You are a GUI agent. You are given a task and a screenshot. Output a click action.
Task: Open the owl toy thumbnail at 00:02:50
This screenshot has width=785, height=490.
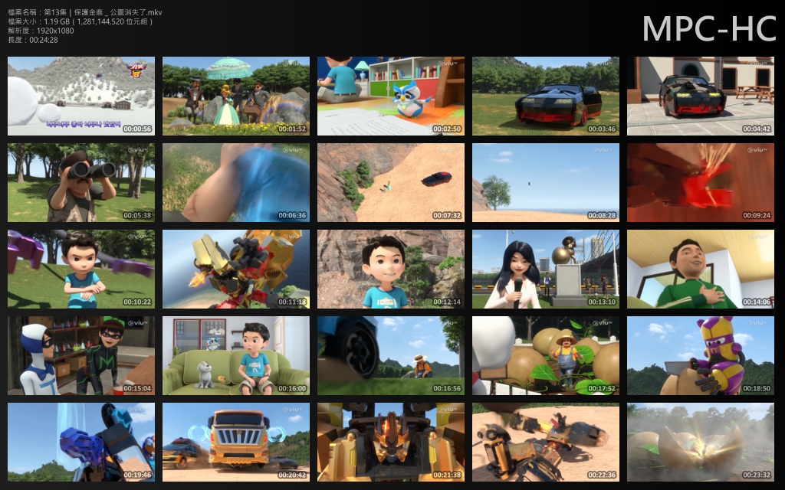point(391,96)
